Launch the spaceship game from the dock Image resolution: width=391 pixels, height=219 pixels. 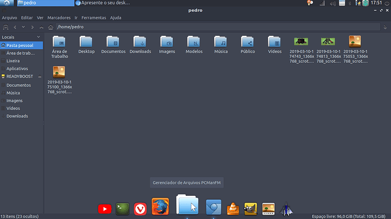pyautogui.click(x=286, y=209)
